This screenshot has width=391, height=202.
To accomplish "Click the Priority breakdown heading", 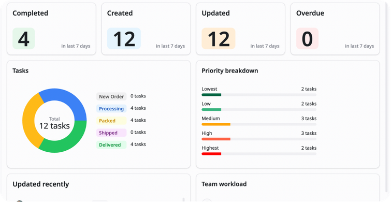I will (229, 71).
